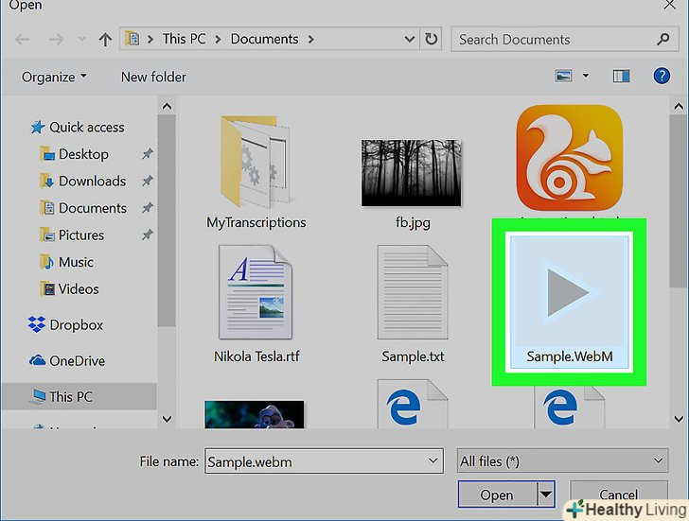Click the search magnifier icon
Screen dimensions: 689x521
point(662,40)
